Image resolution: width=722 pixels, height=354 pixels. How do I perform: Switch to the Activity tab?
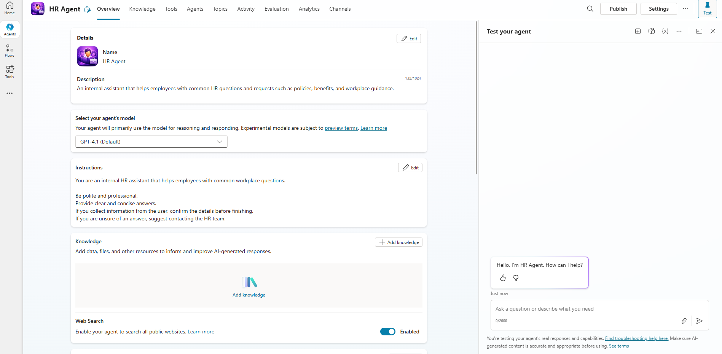click(x=246, y=9)
